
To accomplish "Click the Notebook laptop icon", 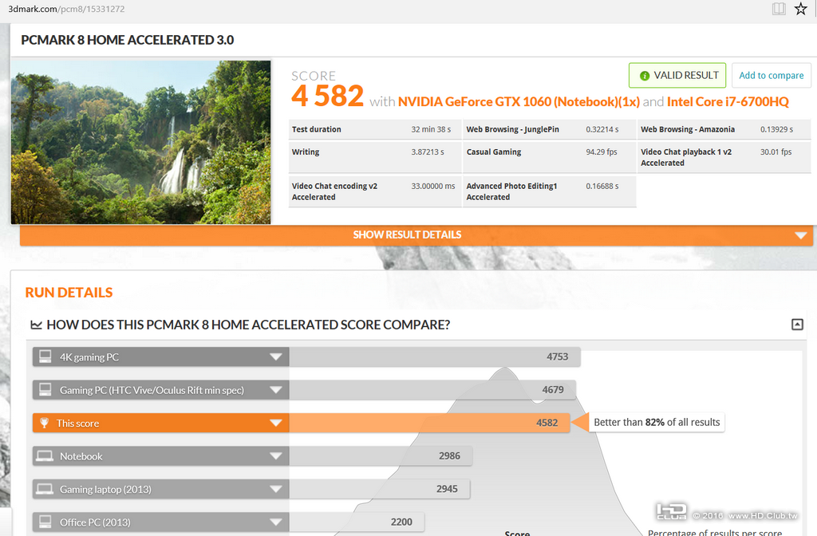I will click(45, 456).
